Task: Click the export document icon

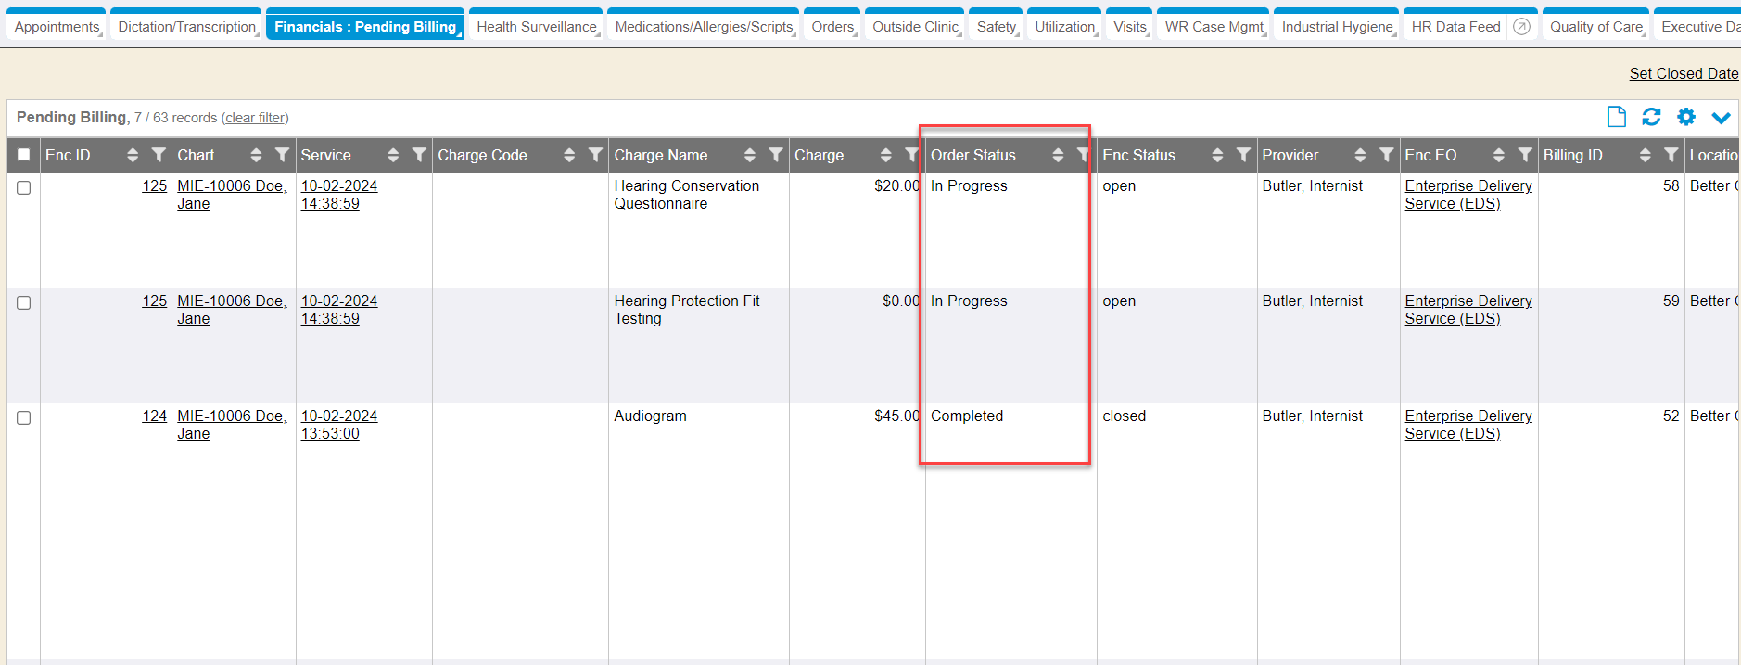Action: pos(1616,117)
